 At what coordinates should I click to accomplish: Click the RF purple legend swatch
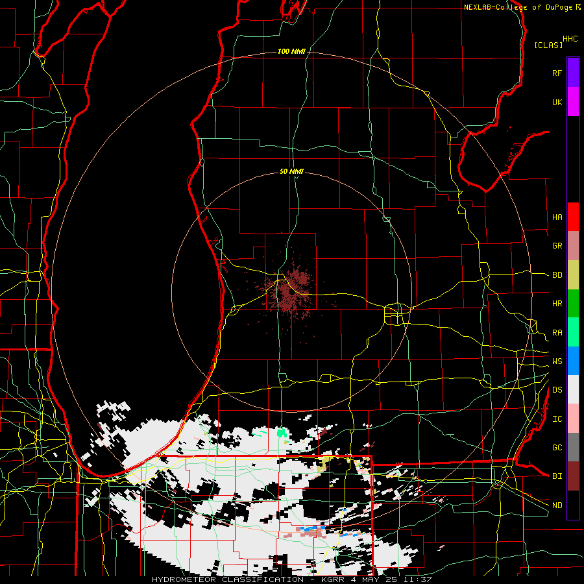tap(573, 73)
